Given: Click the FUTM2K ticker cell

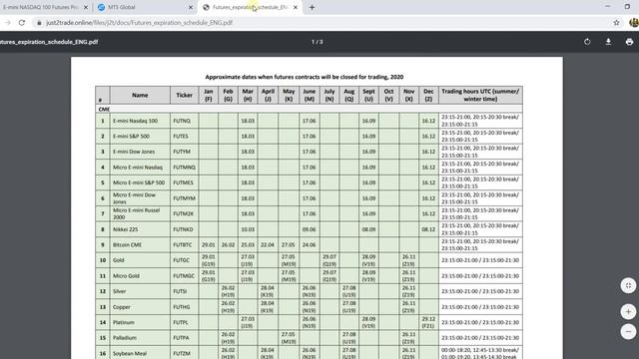Looking at the screenshot, I should 184,213.
